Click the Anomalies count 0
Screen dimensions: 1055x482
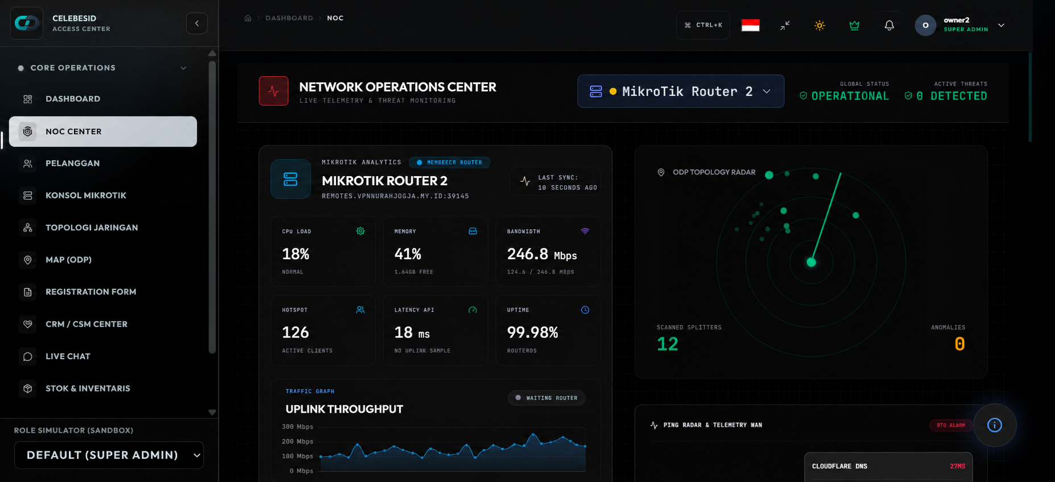959,344
